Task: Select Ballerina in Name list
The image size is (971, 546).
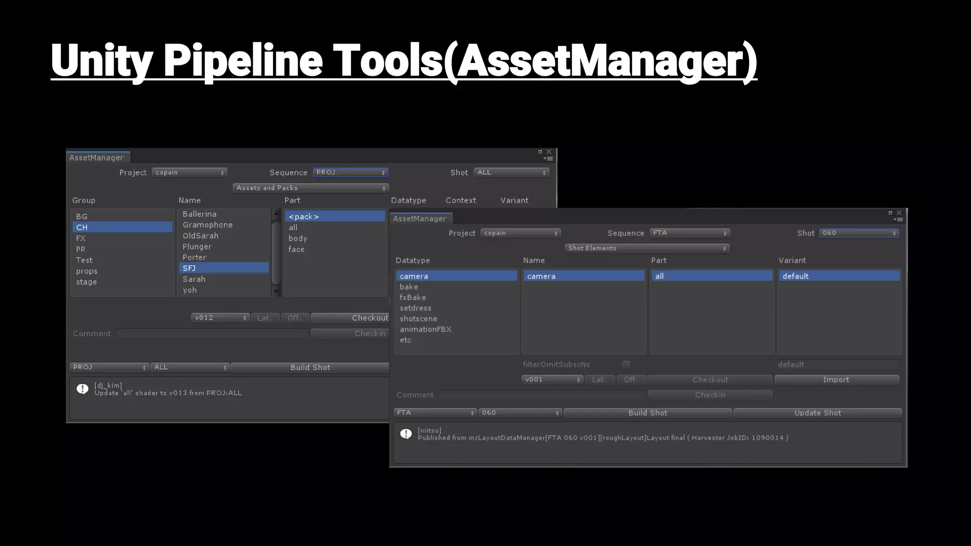Action: click(x=224, y=214)
